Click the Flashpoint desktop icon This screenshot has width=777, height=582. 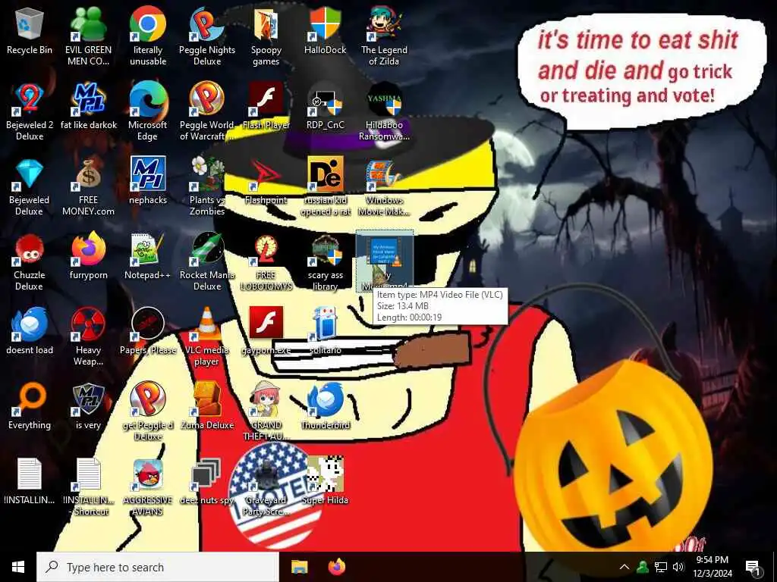[266, 174]
